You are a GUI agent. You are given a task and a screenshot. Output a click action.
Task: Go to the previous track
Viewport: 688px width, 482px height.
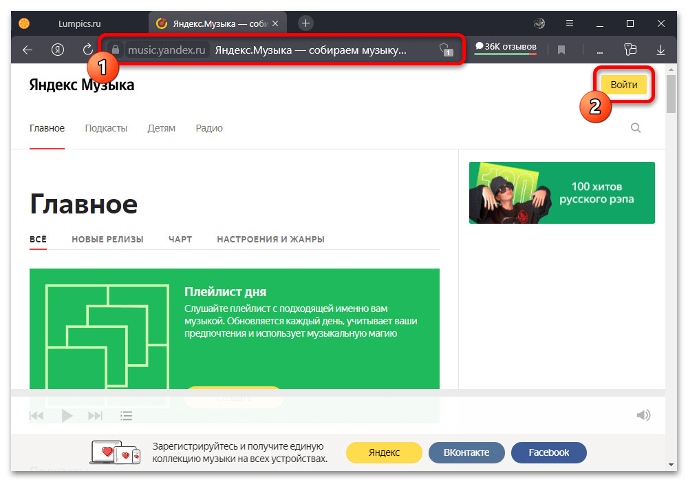(x=36, y=415)
